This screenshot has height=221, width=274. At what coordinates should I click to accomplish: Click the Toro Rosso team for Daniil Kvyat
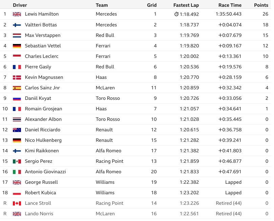108,98
